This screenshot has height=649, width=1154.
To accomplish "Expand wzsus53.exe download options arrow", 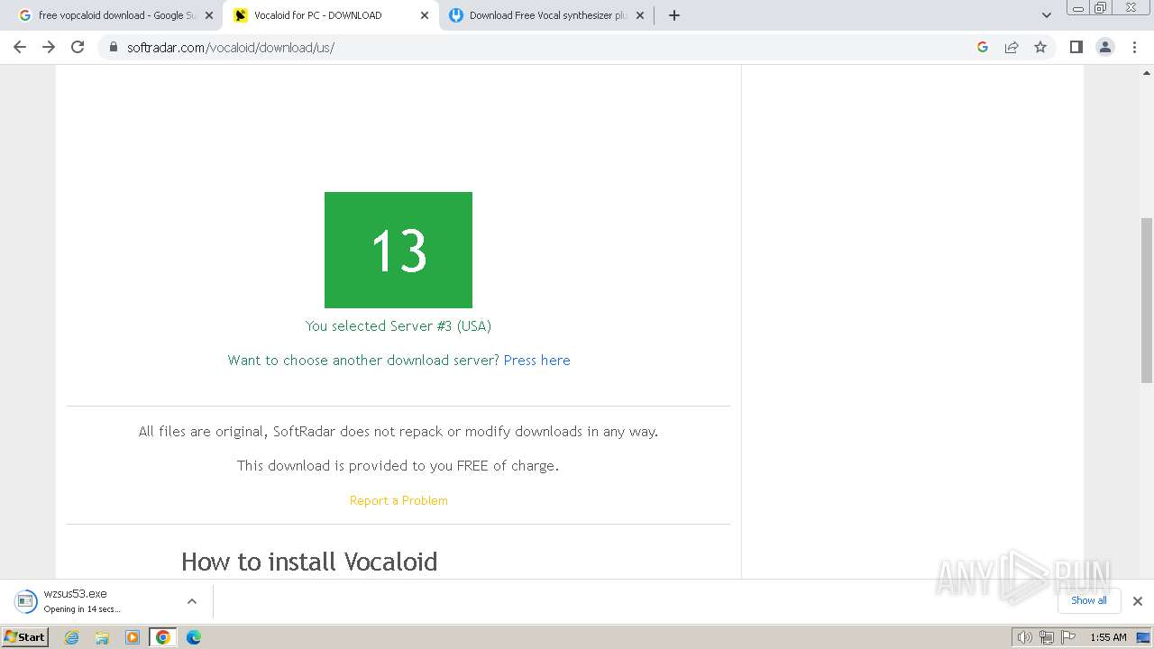I will pyautogui.click(x=192, y=601).
